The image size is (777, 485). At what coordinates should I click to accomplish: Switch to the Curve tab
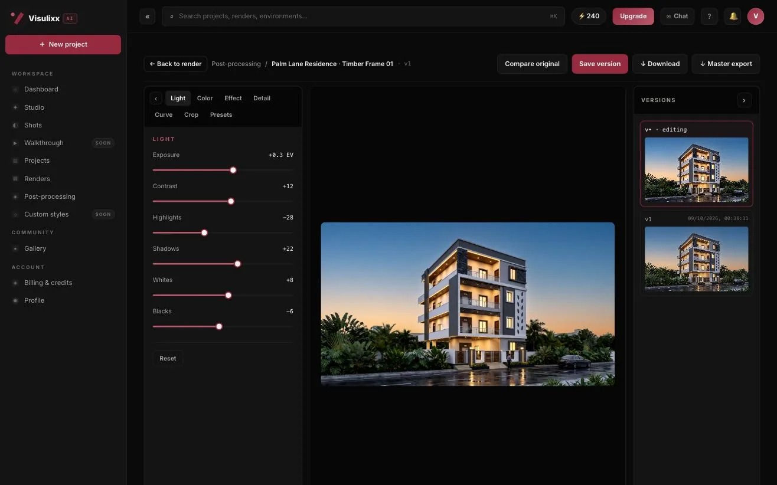[164, 115]
